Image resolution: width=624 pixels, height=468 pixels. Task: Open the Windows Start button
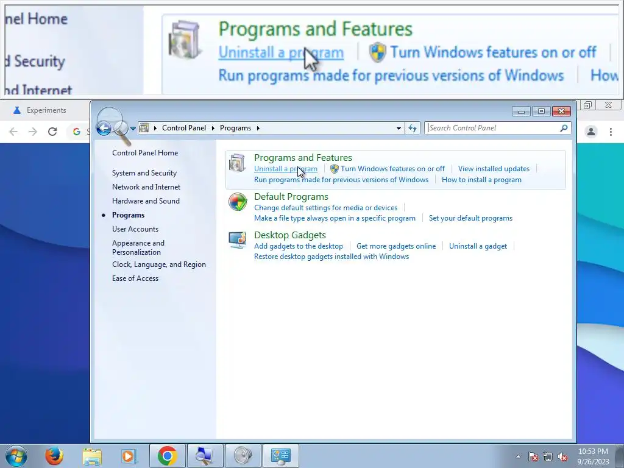point(16,456)
